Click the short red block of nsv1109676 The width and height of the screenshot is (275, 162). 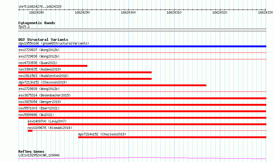(30, 131)
